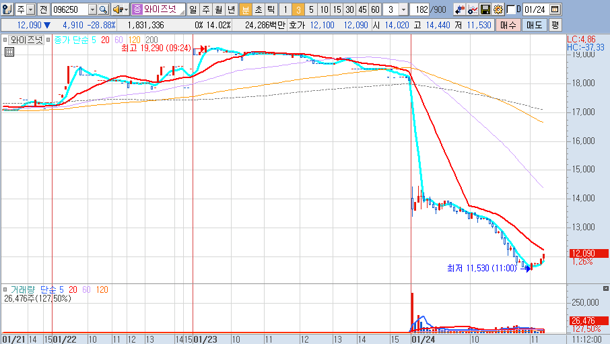Select the 10-minute interval button
610x344 pixels.
point(324,9)
